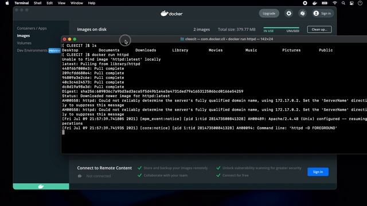The width and height of the screenshot is (367, 206).
Task: Select Images in Docker sidebar
Action: pyautogui.click(x=24, y=35)
